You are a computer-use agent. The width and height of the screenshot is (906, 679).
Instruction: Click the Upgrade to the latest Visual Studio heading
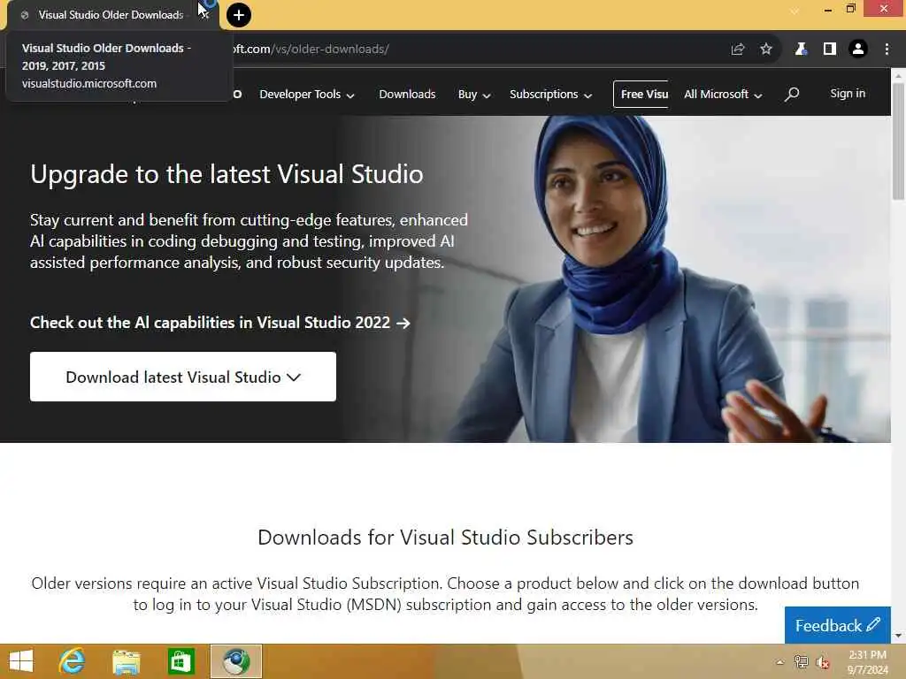[226, 174]
